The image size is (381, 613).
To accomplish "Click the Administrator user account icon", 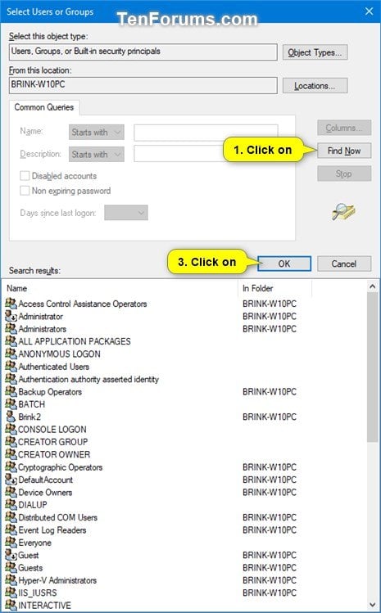I will click(11, 316).
